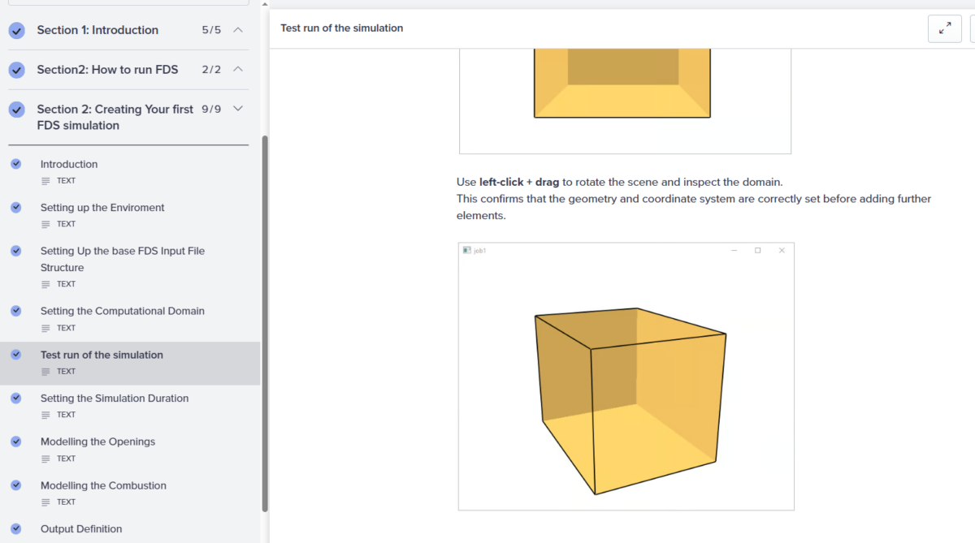Expand Section 2 Creating Your first FDS simulation chevron

(238, 109)
